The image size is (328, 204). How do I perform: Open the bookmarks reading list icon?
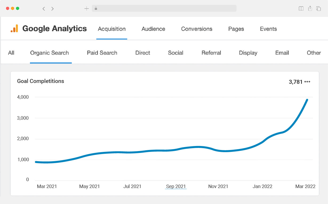coord(301,9)
